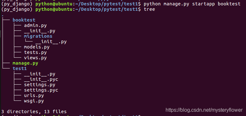Click the 'python manage.py startapp booktest' command text
Viewport: 246px width, 116px height.
tap(192, 4)
